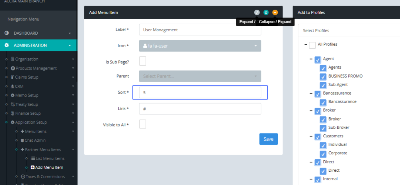The width and height of the screenshot is (400, 185).
Task: Click into the Label text field
Action: point(200,30)
